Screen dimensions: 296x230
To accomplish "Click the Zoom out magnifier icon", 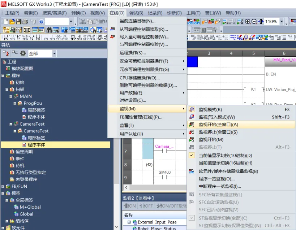I will click(x=254, y=22).
